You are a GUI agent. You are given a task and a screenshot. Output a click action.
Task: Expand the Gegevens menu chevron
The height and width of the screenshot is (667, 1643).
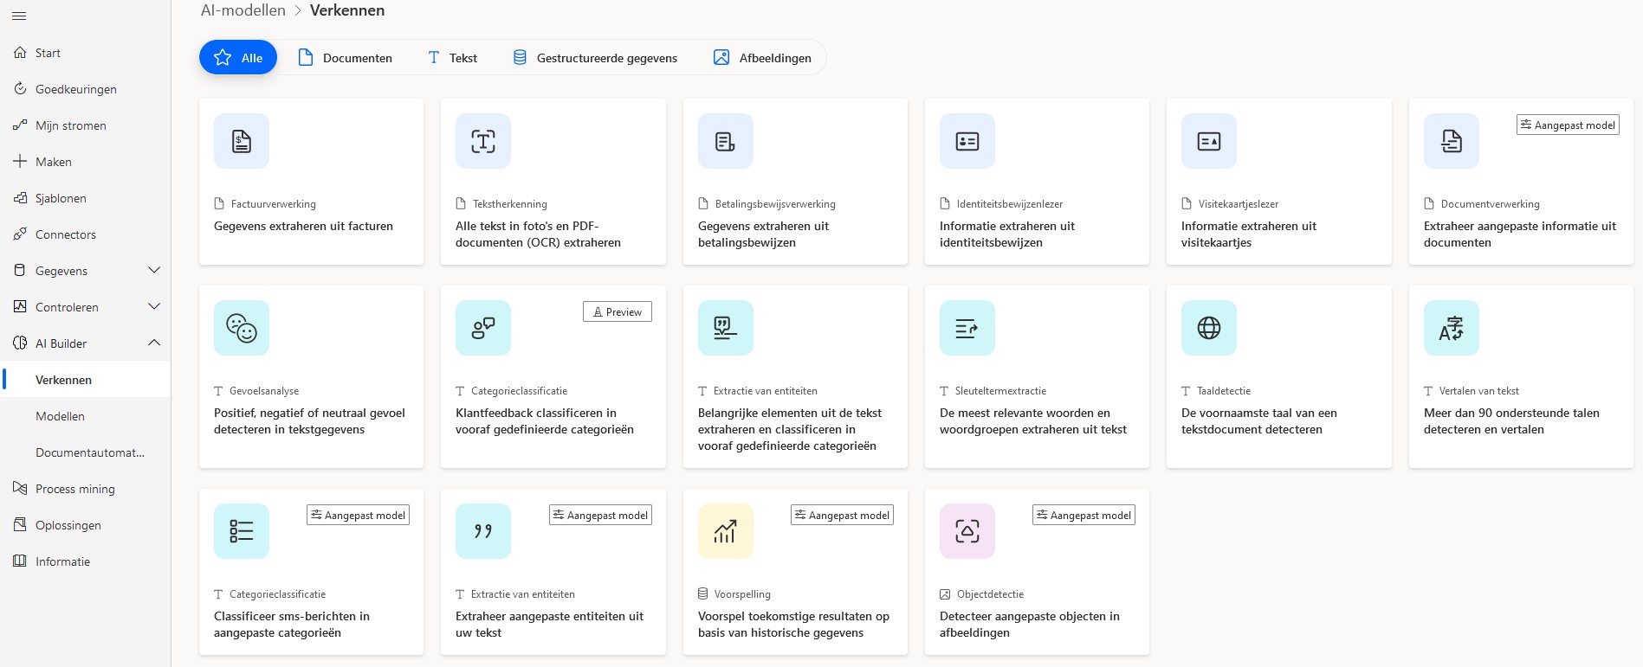pos(154,271)
